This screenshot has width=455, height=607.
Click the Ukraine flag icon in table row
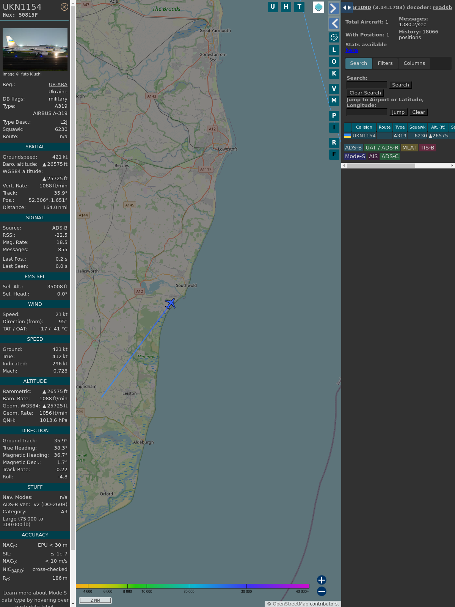click(348, 136)
